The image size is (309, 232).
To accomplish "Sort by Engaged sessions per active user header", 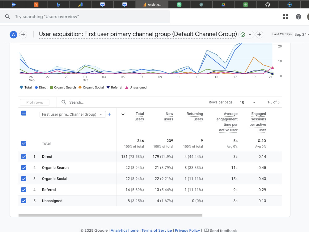I will pyautogui.click(x=258, y=122).
